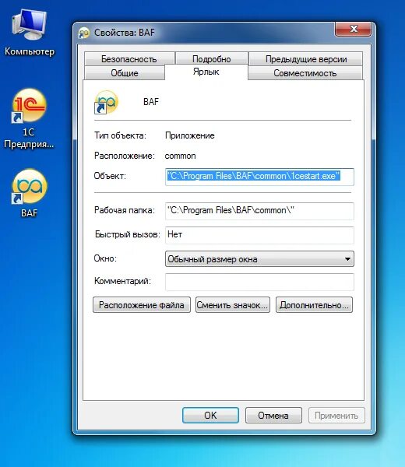Click the Объект target path field
The width and height of the screenshot is (405, 467).
[x=259, y=177]
